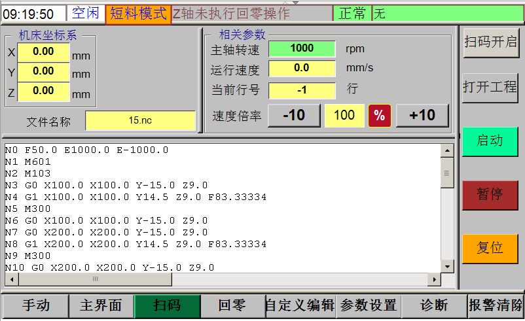525x321 pixels.
Task: Select the 扫码 scan tab
Action: click(x=167, y=305)
